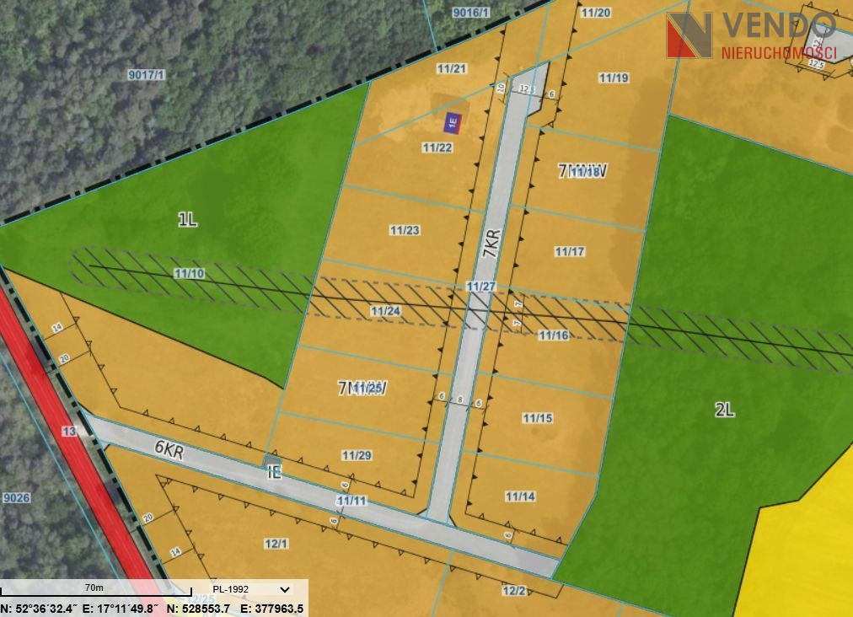Click the 1E marker on road 6KR
Viewport: 853px width, 617px height.
[274, 473]
